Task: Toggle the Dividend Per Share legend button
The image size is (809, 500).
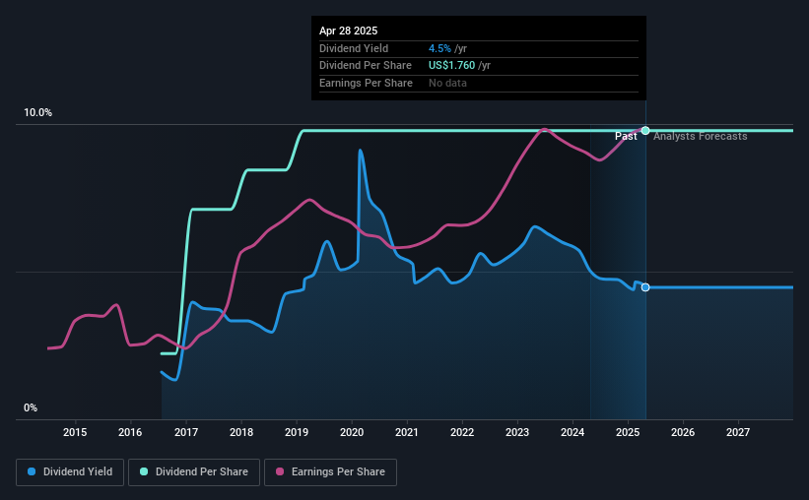Action: point(194,472)
